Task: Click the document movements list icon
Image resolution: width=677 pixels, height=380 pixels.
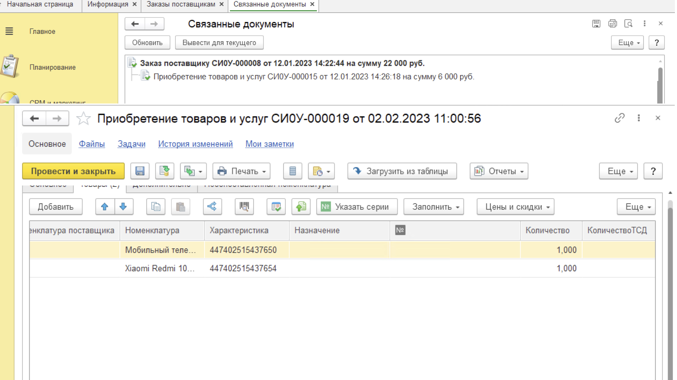Action: (x=293, y=171)
